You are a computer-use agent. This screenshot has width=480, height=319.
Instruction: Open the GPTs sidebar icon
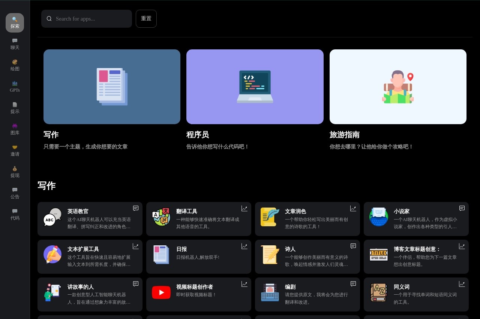(x=15, y=86)
